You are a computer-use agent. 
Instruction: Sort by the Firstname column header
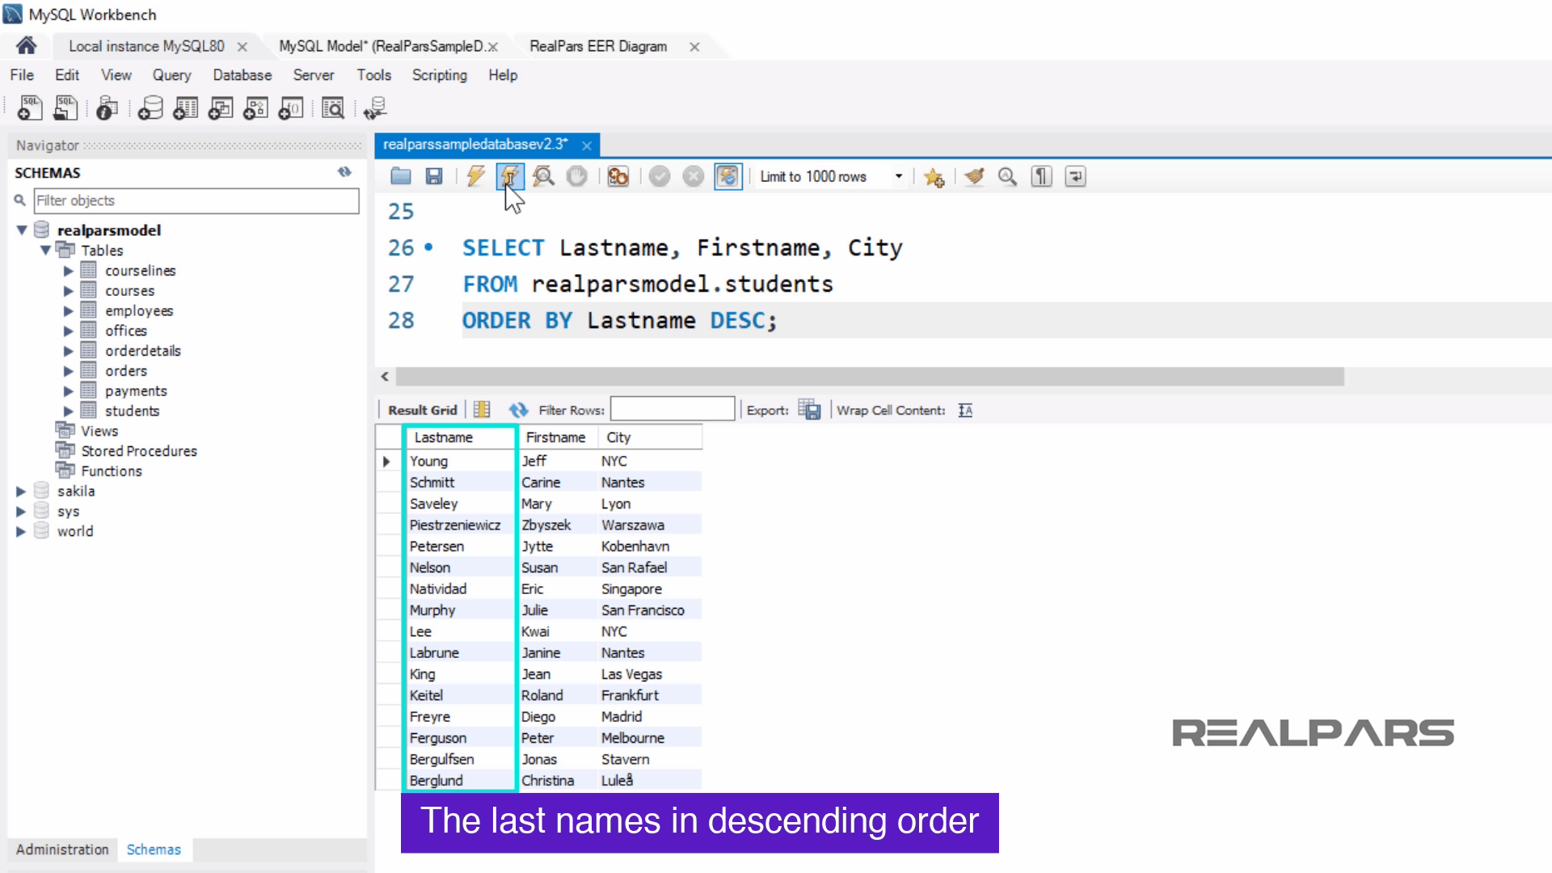pyautogui.click(x=556, y=437)
